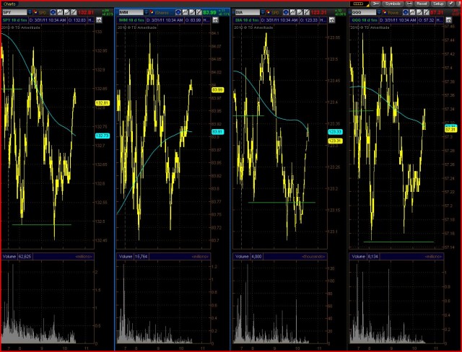Open the line chart style icon for SPY

coord(60,12)
